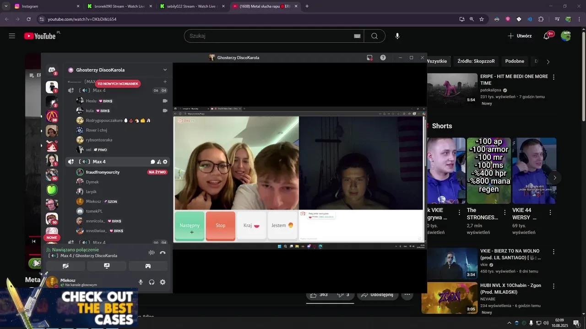Image resolution: width=586 pixels, height=329 pixels.
Task: Open on-screen keyboard icon in search box
Action: pyautogui.click(x=357, y=36)
